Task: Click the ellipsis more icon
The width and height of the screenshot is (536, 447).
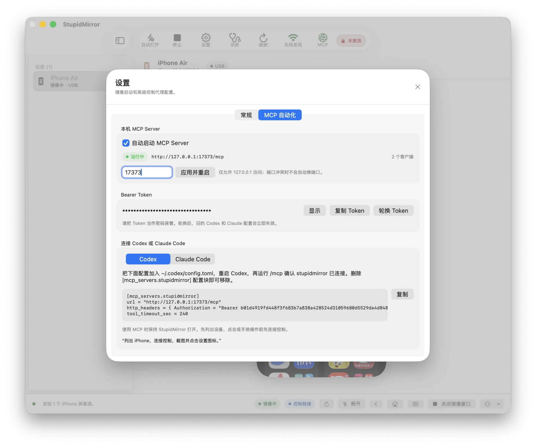Action: pyautogui.click(x=487, y=404)
